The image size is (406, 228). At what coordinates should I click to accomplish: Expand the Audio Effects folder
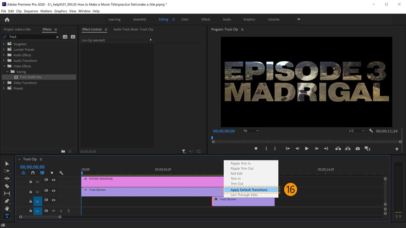click(x=4, y=55)
